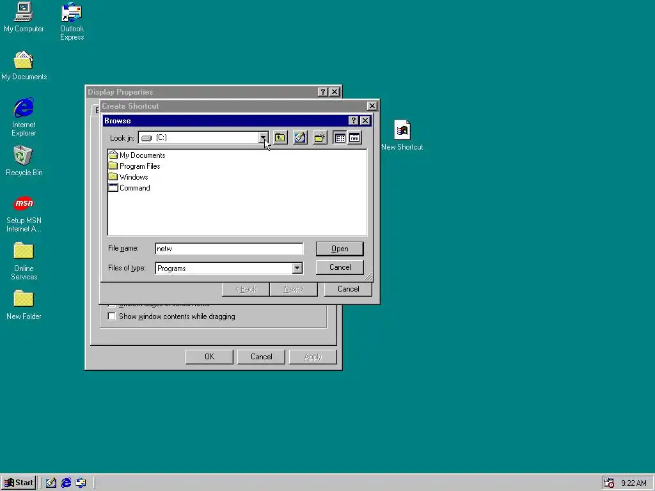Click the Task Scheduler tray icon
Viewport: 655px width, 491px height.
(x=609, y=483)
